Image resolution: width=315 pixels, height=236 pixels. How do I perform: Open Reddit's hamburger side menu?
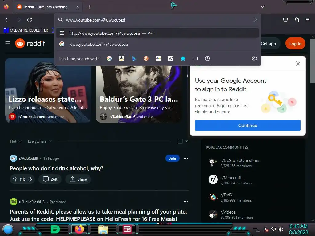8,43
